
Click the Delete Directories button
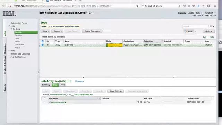(92, 31)
